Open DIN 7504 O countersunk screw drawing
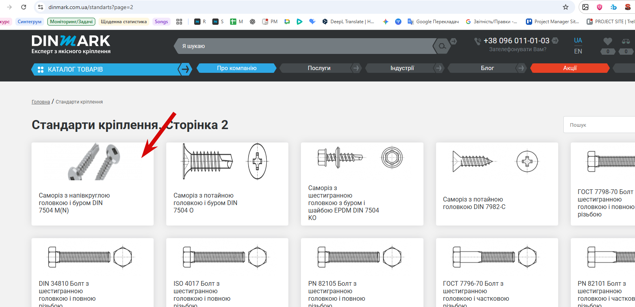The image size is (635, 307). click(225, 161)
